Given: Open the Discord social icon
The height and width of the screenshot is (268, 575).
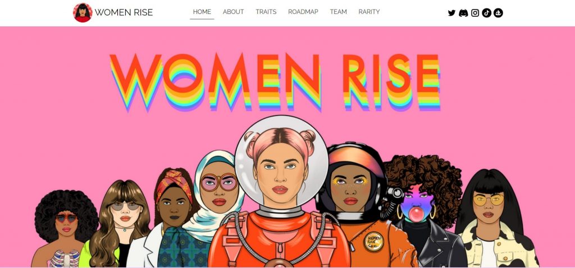Looking at the screenshot, I should pyautogui.click(x=463, y=13).
